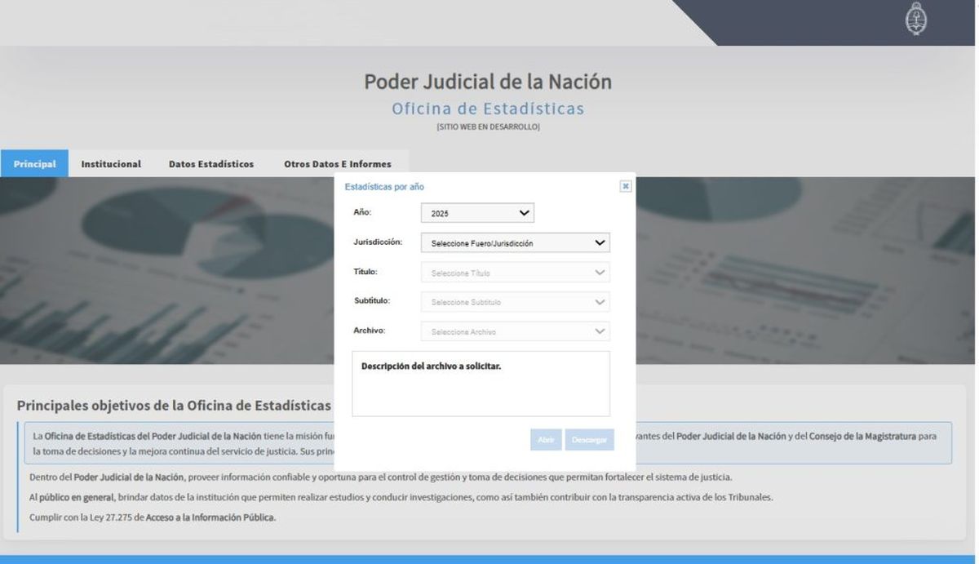Click the Argentine coat of arms emblem

pyautogui.click(x=918, y=21)
